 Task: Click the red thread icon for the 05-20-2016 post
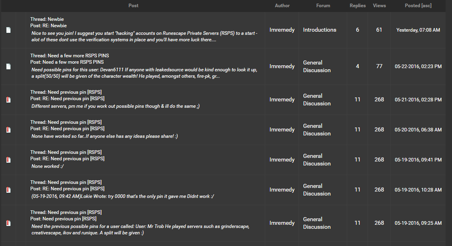(8, 130)
